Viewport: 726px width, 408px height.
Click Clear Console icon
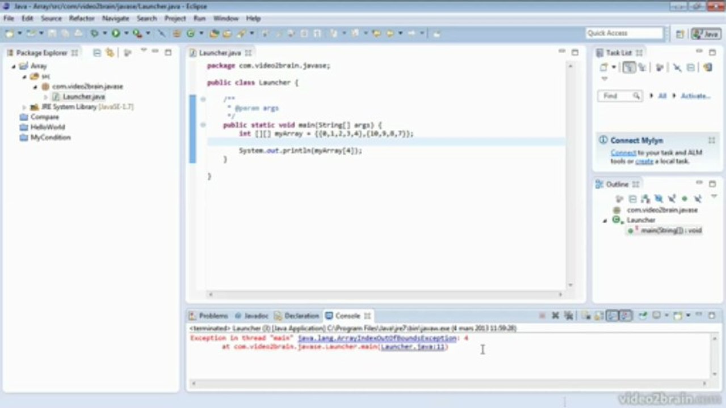tap(585, 316)
